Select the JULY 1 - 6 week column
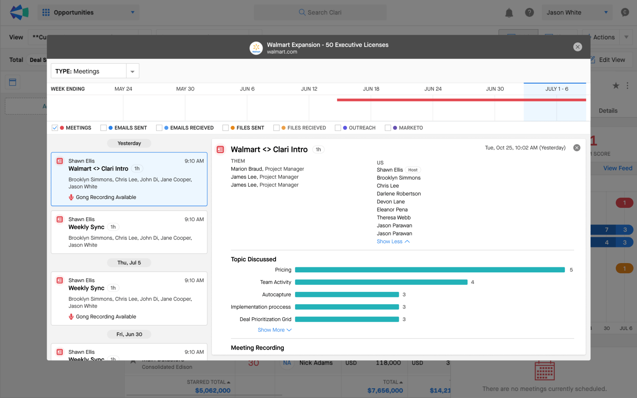Image resolution: width=637 pixels, height=398 pixels. tap(556, 89)
